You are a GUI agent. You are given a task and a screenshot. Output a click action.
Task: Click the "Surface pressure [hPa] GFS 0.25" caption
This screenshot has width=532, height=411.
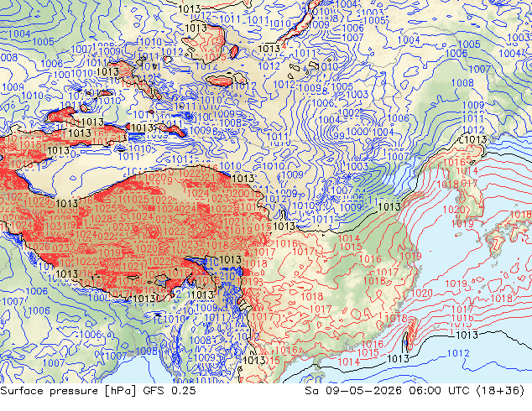(98, 391)
